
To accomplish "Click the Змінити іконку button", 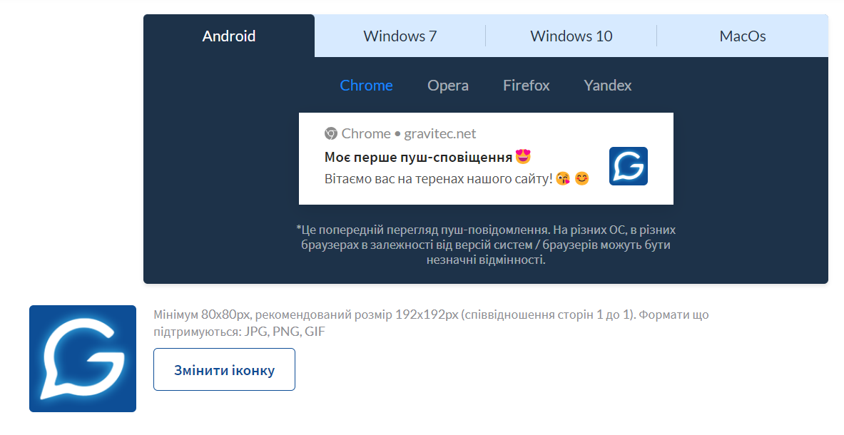I will pyautogui.click(x=225, y=370).
